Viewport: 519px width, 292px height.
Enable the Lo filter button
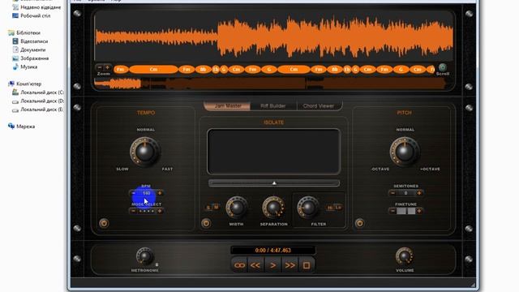pyautogui.click(x=338, y=208)
